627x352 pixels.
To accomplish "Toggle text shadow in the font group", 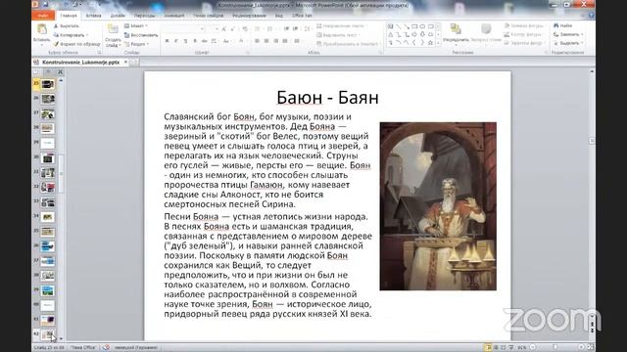I will [195, 41].
